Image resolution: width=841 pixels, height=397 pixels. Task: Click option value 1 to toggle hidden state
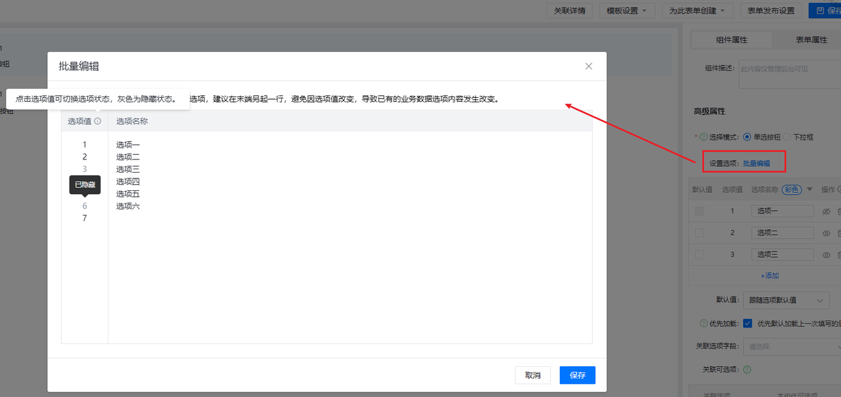tap(85, 144)
